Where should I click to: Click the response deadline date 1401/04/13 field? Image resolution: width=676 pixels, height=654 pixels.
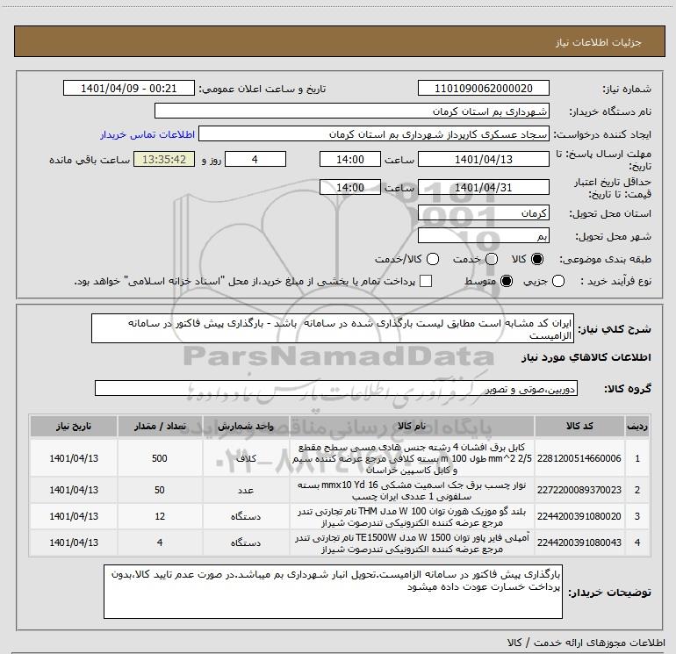point(483,160)
